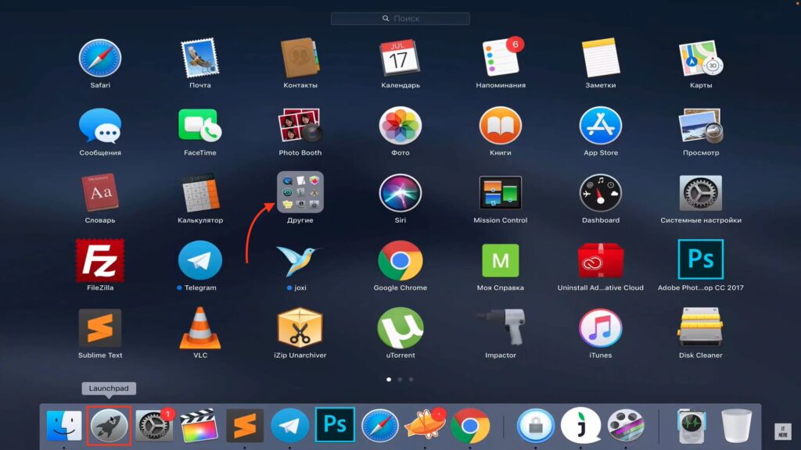Launch the Impactor app
Image resolution: width=801 pixels, height=450 pixels.
coord(501,327)
